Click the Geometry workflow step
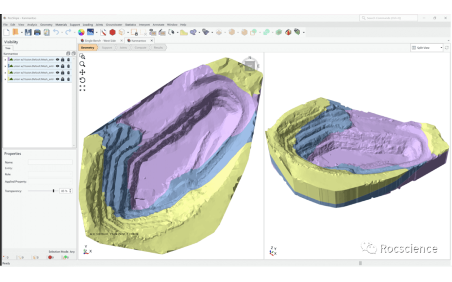Image resolution: width=452 pixels, height=282 pixels. click(x=88, y=48)
